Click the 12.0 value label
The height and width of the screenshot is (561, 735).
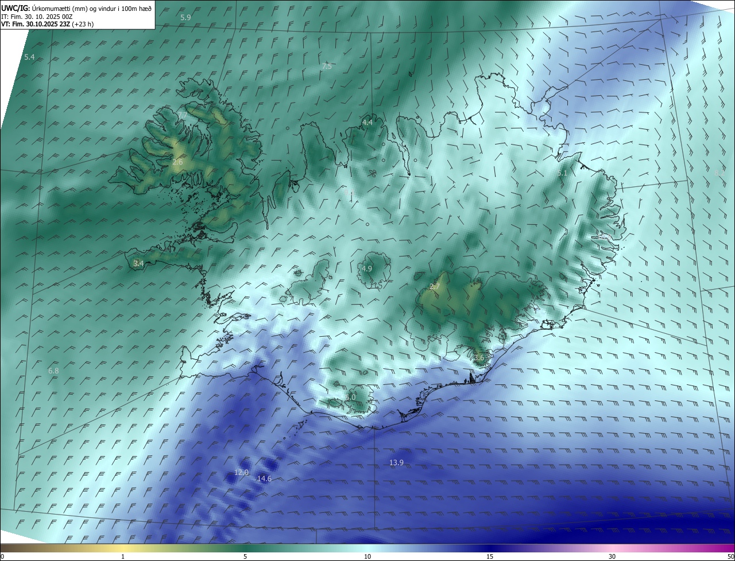pos(241,473)
